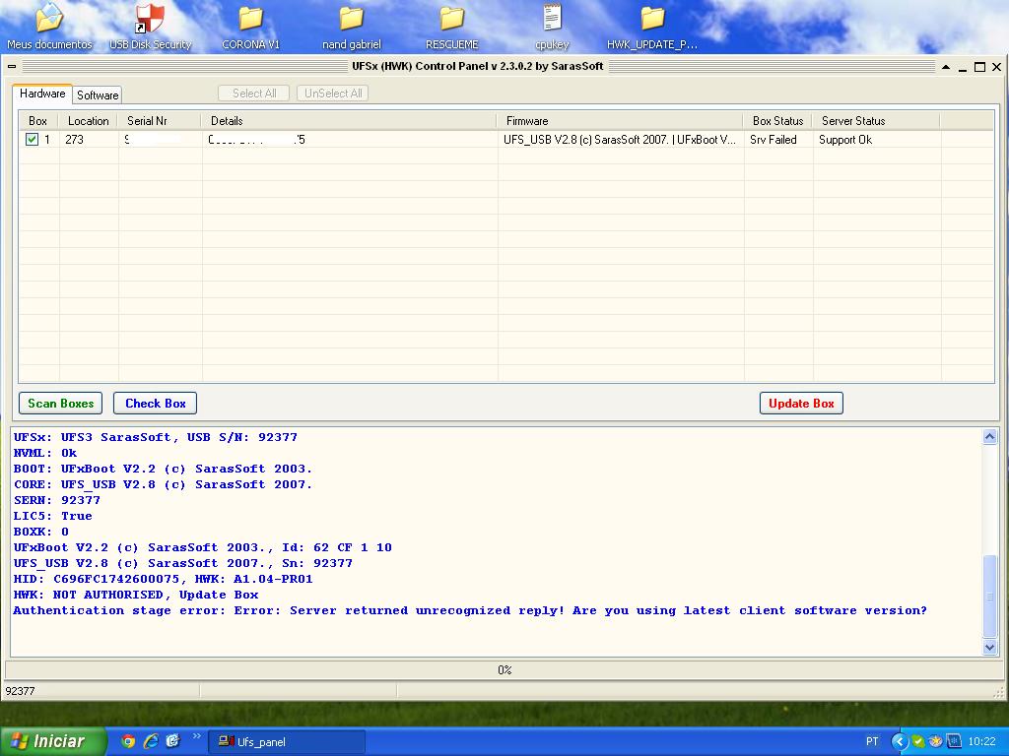Click status bar value 92377
This screenshot has width=1009, height=756.
[20, 691]
